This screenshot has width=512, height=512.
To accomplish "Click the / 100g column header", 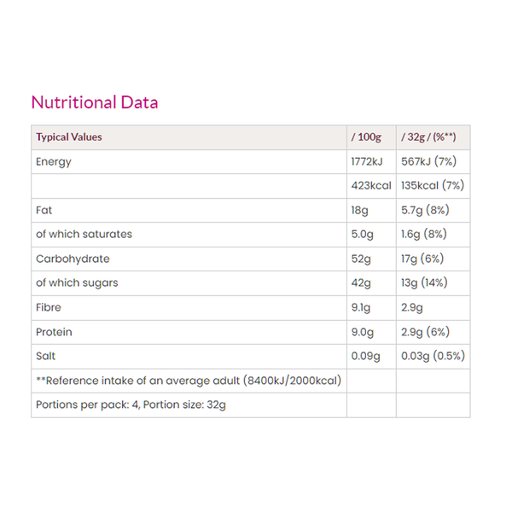I will point(366,137).
